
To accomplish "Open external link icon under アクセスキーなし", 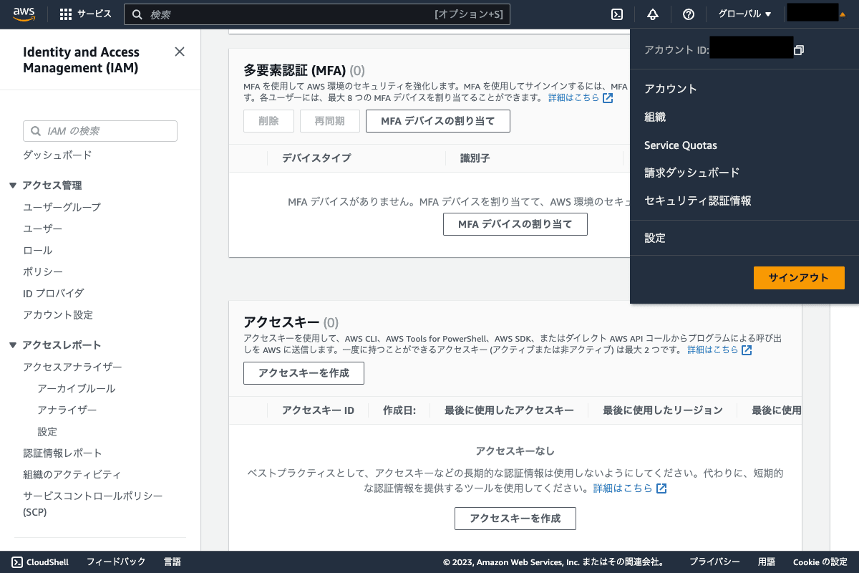I will point(661,488).
